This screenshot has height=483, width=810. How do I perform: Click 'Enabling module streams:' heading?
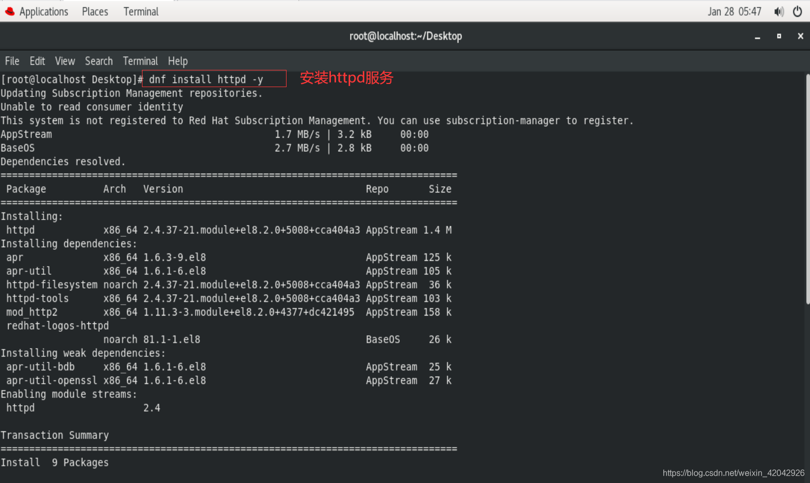69,394
